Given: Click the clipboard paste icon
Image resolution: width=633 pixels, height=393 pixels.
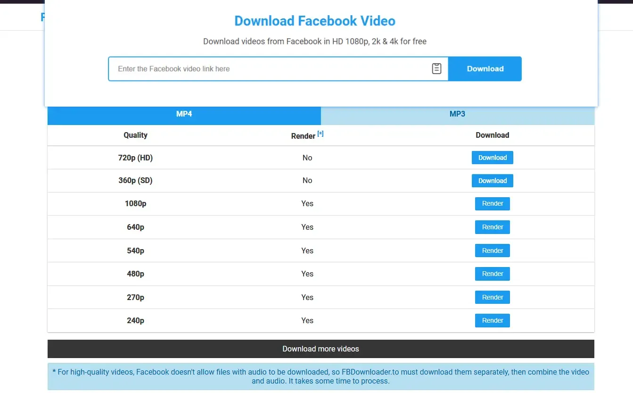Looking at the screenshot, I should pyautogui.click(x=436, y=68).
